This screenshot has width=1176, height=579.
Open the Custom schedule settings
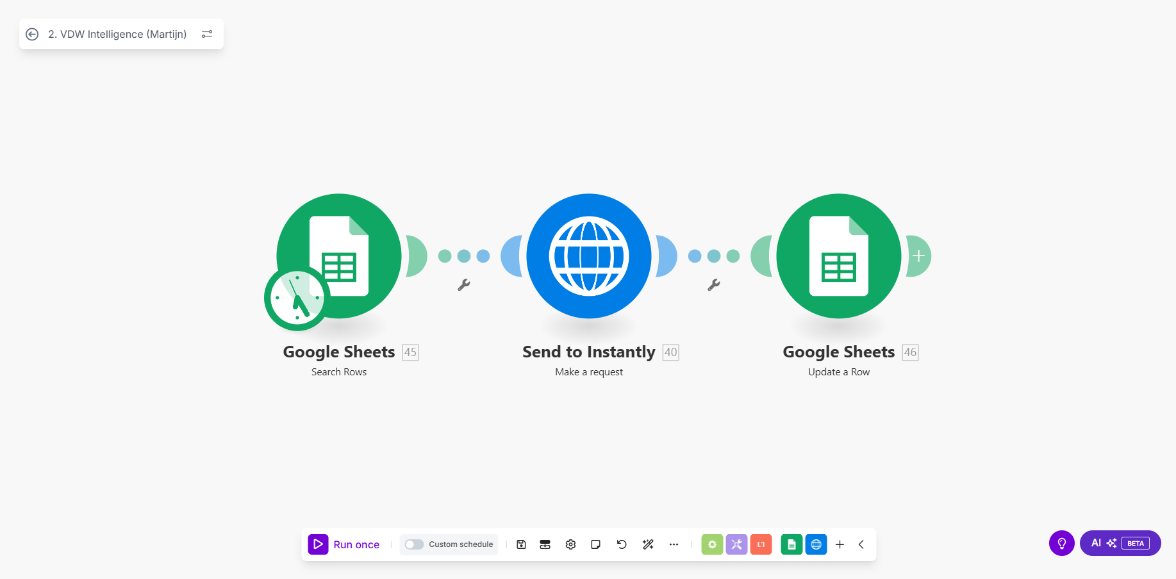point(461,544)
